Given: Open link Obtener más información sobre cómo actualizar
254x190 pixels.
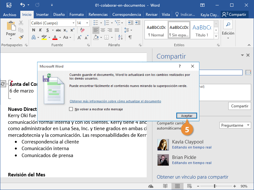Looking at the screenshot, I should [x=115, y=101].
